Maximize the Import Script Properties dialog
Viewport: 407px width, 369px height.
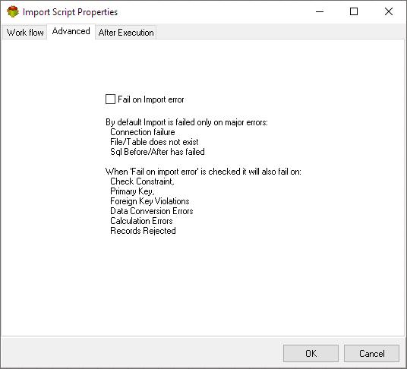(354, 11)
